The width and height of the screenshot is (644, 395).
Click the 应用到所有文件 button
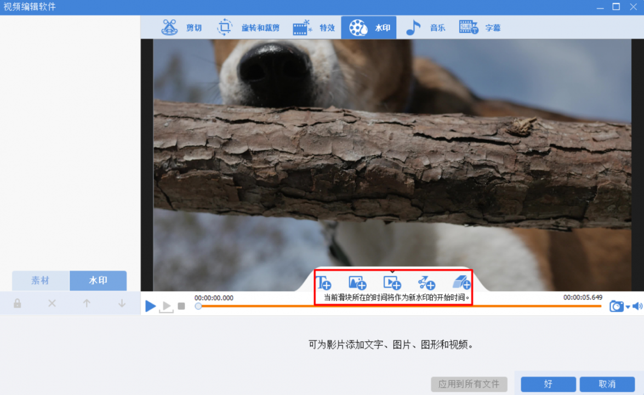point(469,385)
